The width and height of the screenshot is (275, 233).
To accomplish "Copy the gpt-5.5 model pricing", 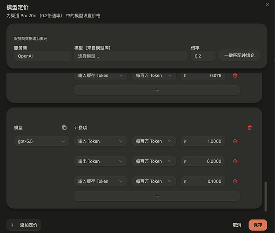I will [64, 128].
